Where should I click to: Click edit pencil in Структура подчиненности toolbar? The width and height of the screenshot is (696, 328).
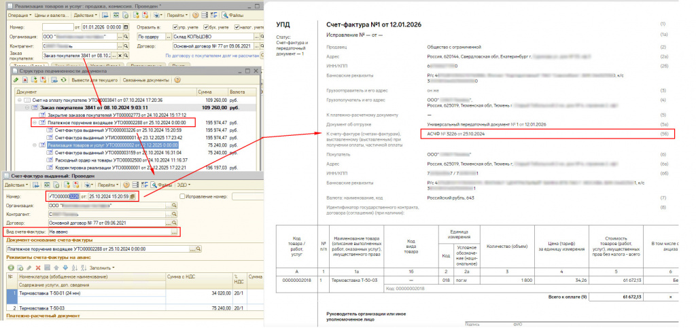coord(16,80)
